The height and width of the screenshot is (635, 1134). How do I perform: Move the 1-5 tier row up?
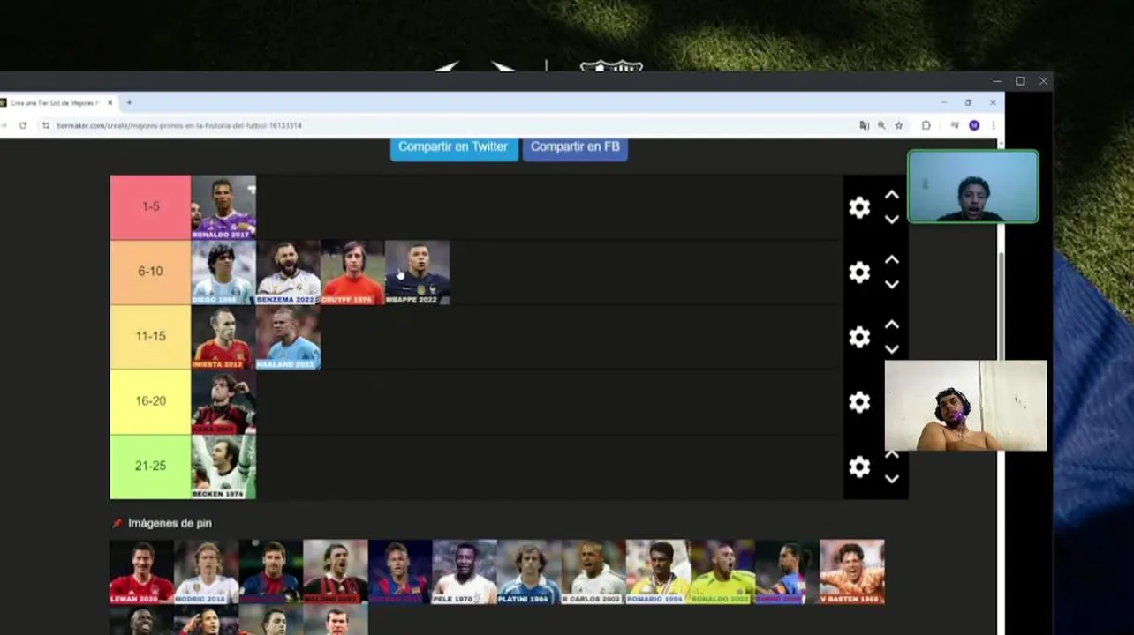pyautogui.click(x=892, y=195)
